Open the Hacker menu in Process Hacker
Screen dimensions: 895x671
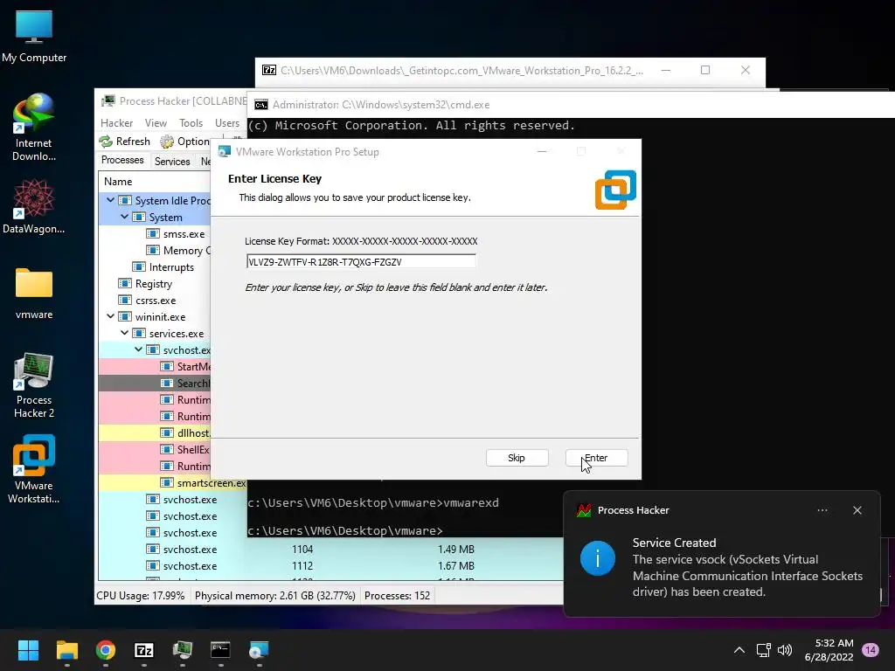(x=116, y=122)
